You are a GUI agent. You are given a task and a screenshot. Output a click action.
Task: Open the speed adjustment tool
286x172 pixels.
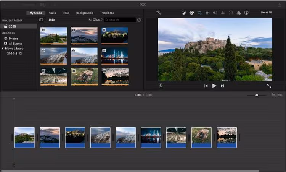tap(231, 13)
